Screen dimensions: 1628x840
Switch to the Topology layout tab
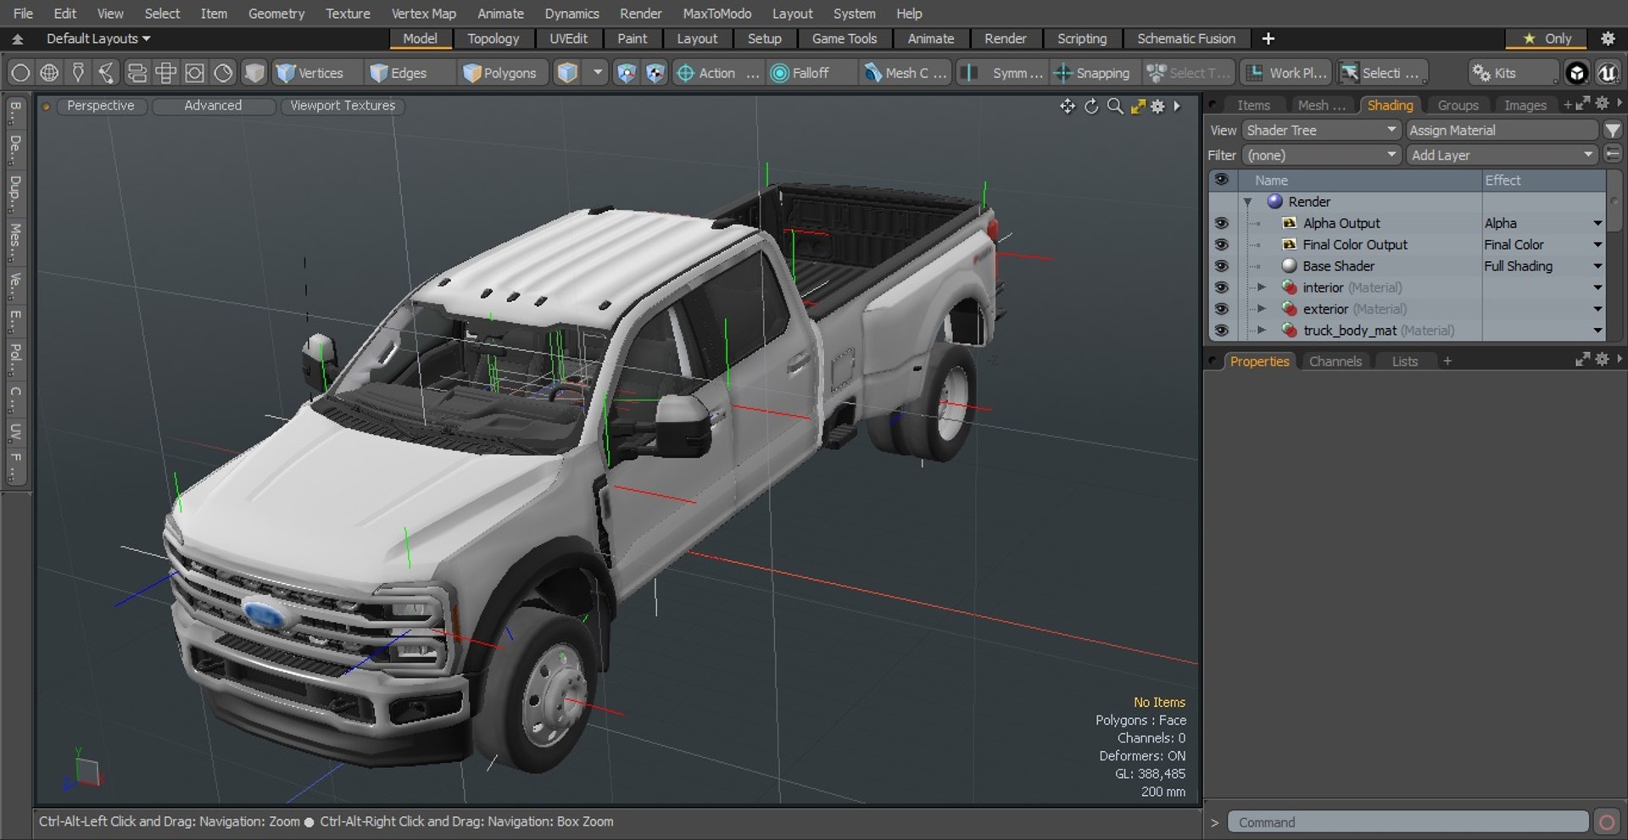click(x=493, y=39)
